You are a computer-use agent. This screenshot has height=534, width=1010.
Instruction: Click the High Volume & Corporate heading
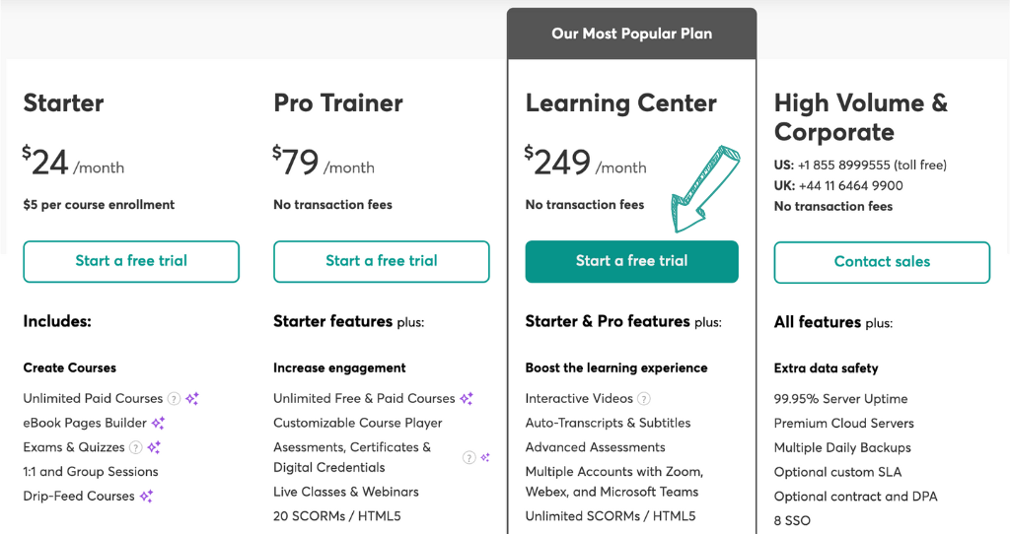coord(861,117)
